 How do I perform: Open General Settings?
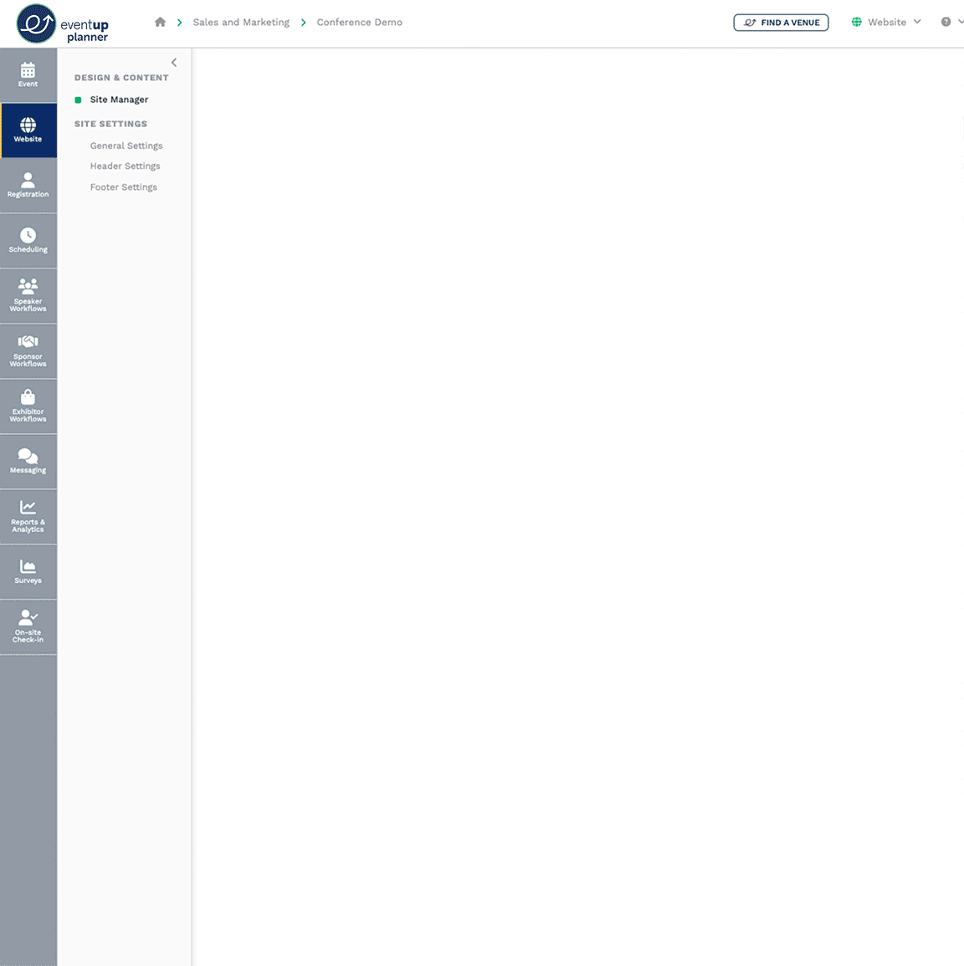click(126, 146)
